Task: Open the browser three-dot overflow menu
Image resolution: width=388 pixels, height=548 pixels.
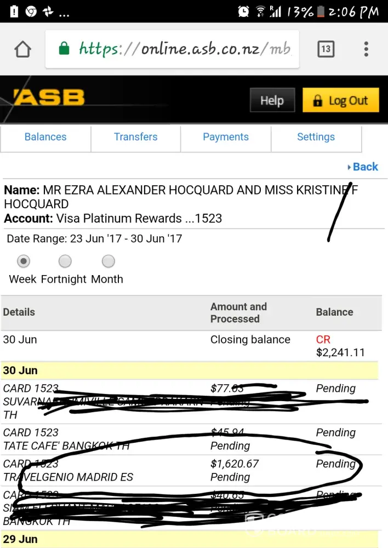Action: click(x=366, y=49)
